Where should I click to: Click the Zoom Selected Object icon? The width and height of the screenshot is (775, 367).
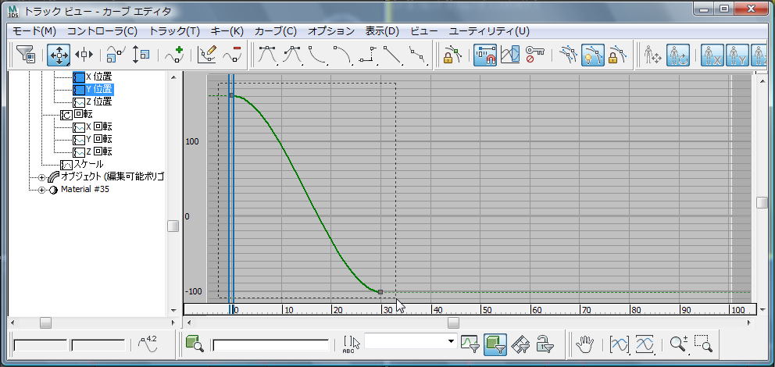pos(195,344)
